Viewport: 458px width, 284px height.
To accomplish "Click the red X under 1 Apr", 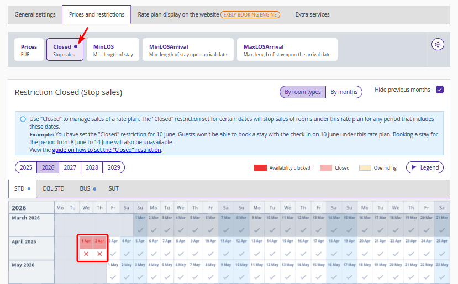I will [x=86, y=254].
